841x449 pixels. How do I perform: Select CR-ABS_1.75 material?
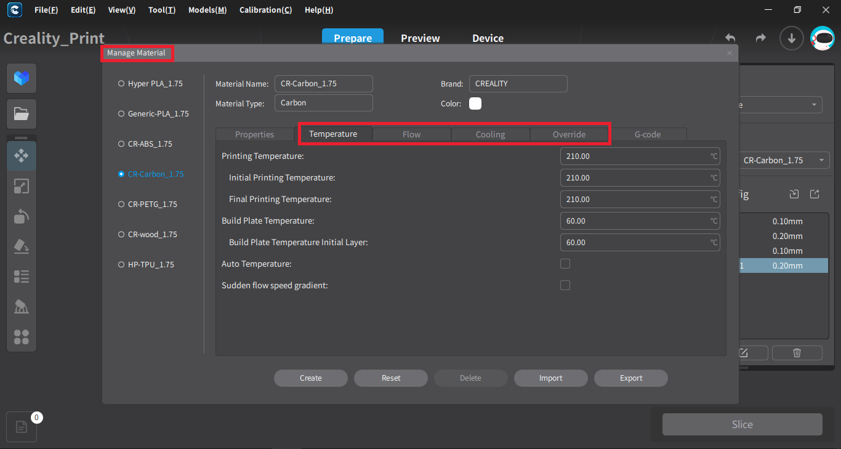(145, 144)
